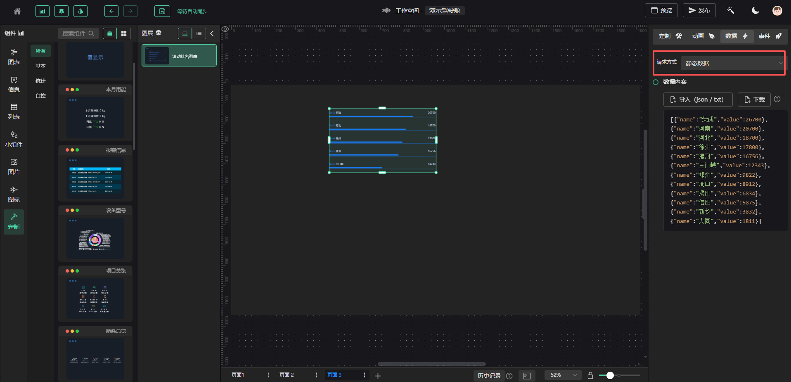Switch to the 事件 events tab
791x382 pixels.
[770, 36]
